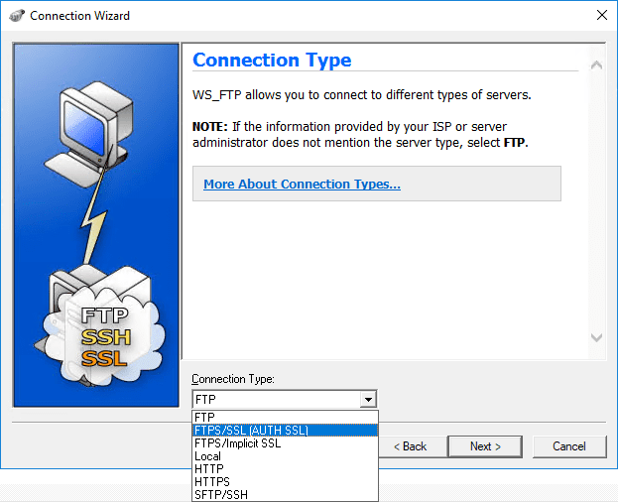
Task: Choose HTTPS in the list
Action: coord(285,482)
